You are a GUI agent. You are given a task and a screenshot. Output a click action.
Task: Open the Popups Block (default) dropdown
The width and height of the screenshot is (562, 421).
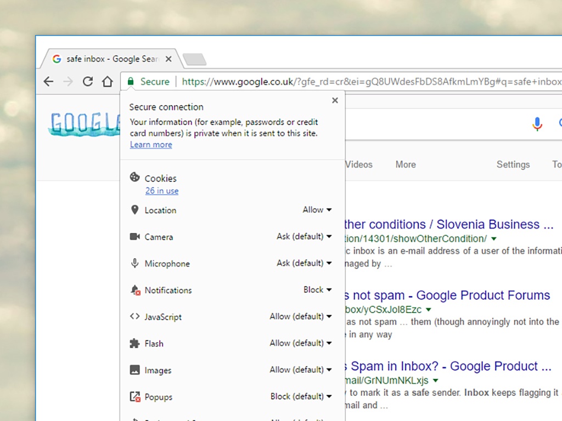(x=301, y=396)
